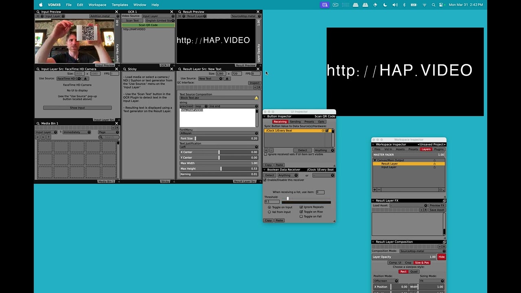Collapse the Canvas/Main Output tree group
The height and width of the screenshot is (293, 521).
(x=375, y=160)
